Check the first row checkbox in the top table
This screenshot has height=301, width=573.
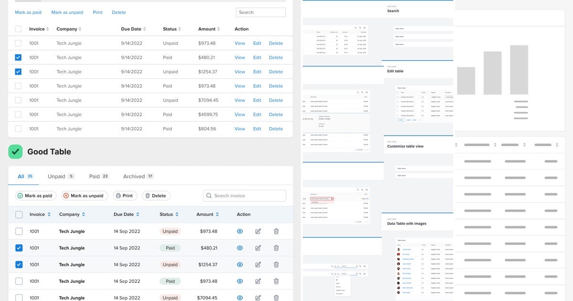coord(18,43)
